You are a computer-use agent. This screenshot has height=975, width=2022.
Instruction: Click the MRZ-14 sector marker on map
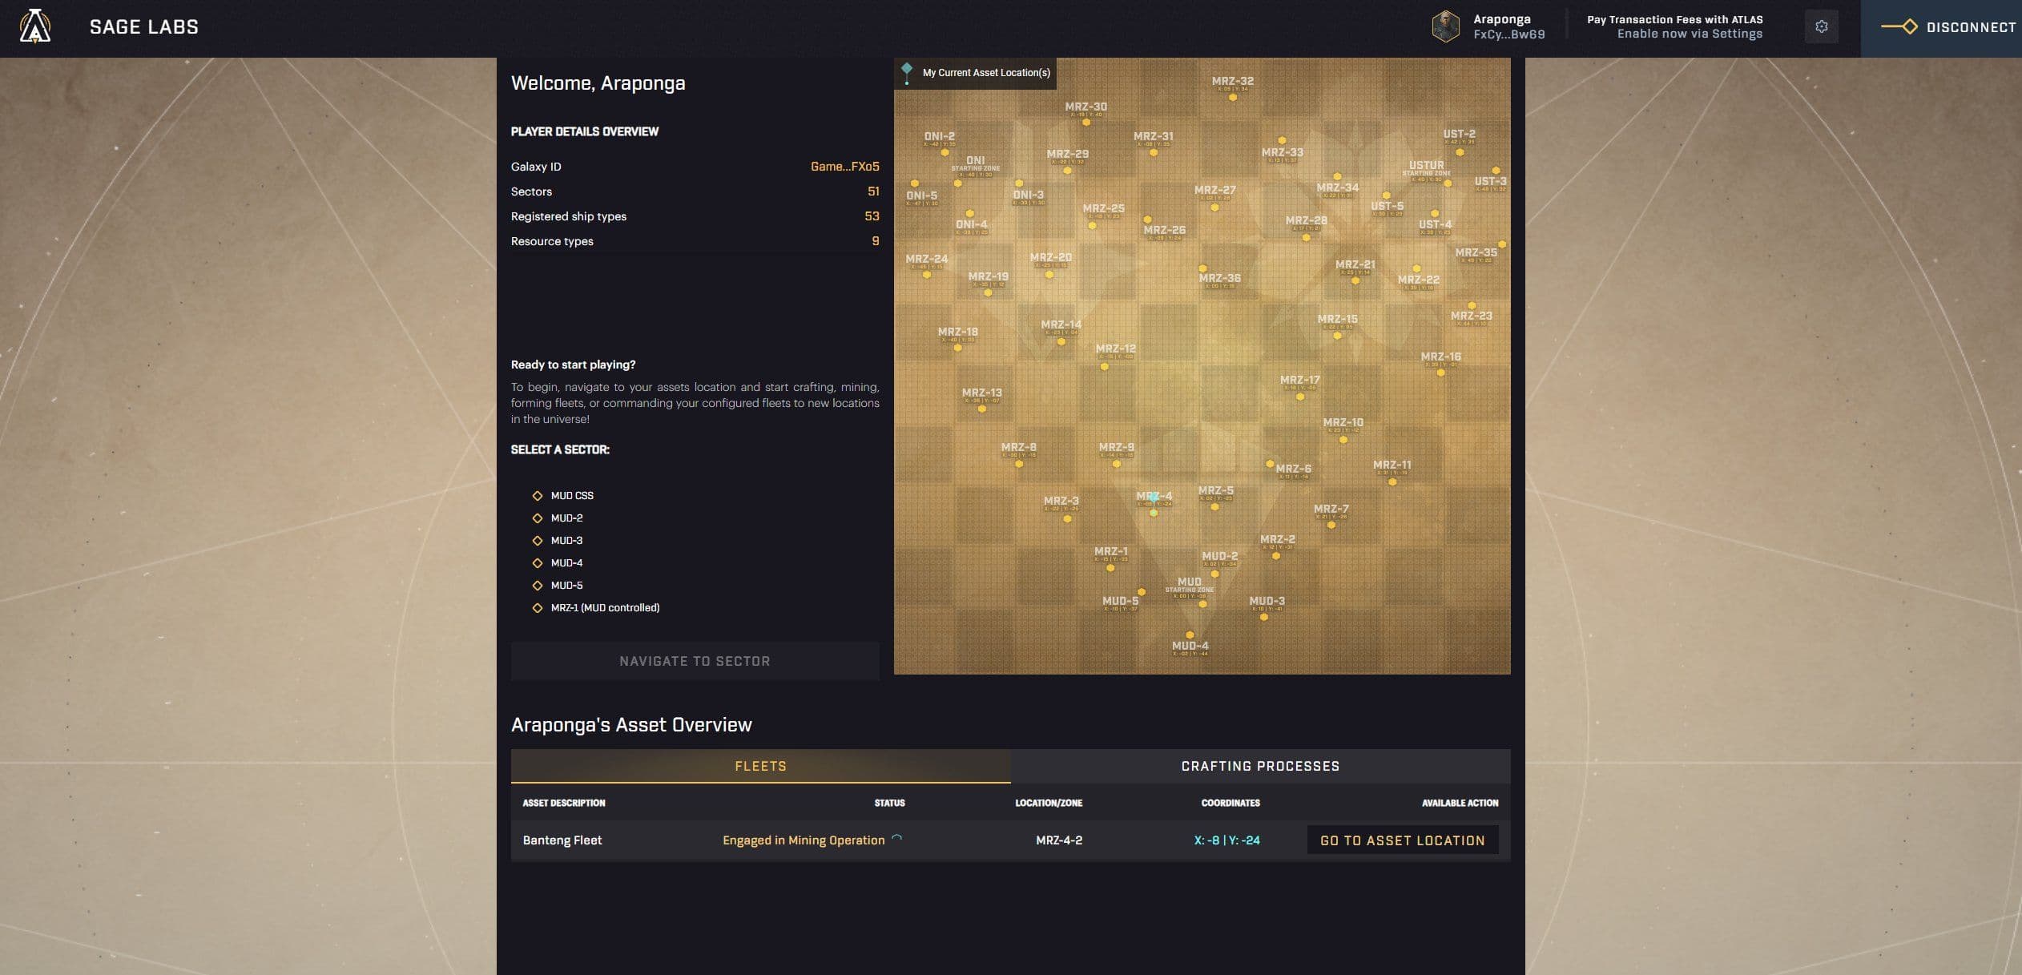(1061, 342)
